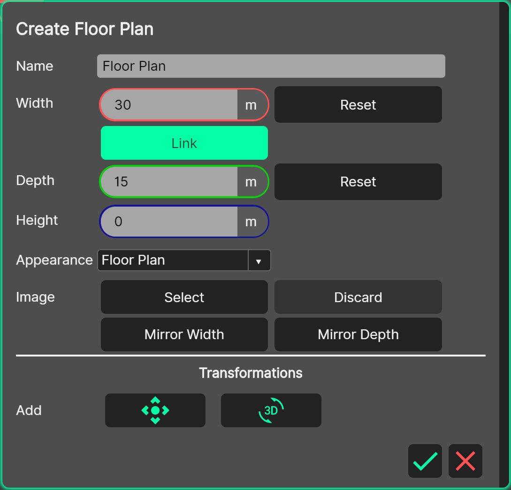Reset the Width value
This screenshot has width=511, height=490.
click(x=358, y=104)
